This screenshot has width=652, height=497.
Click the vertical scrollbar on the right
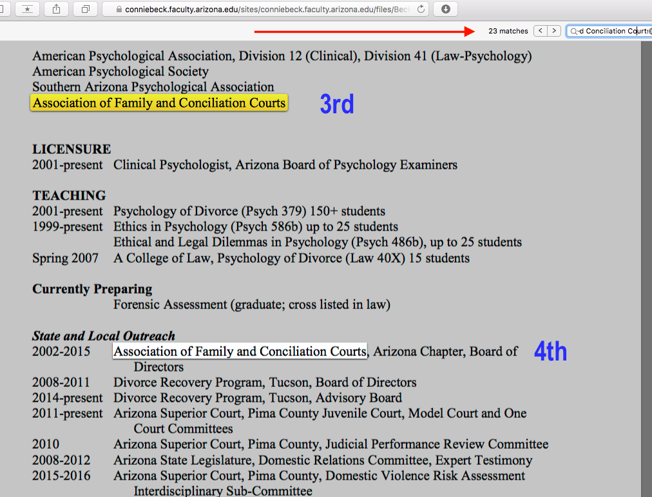point(646,258)
